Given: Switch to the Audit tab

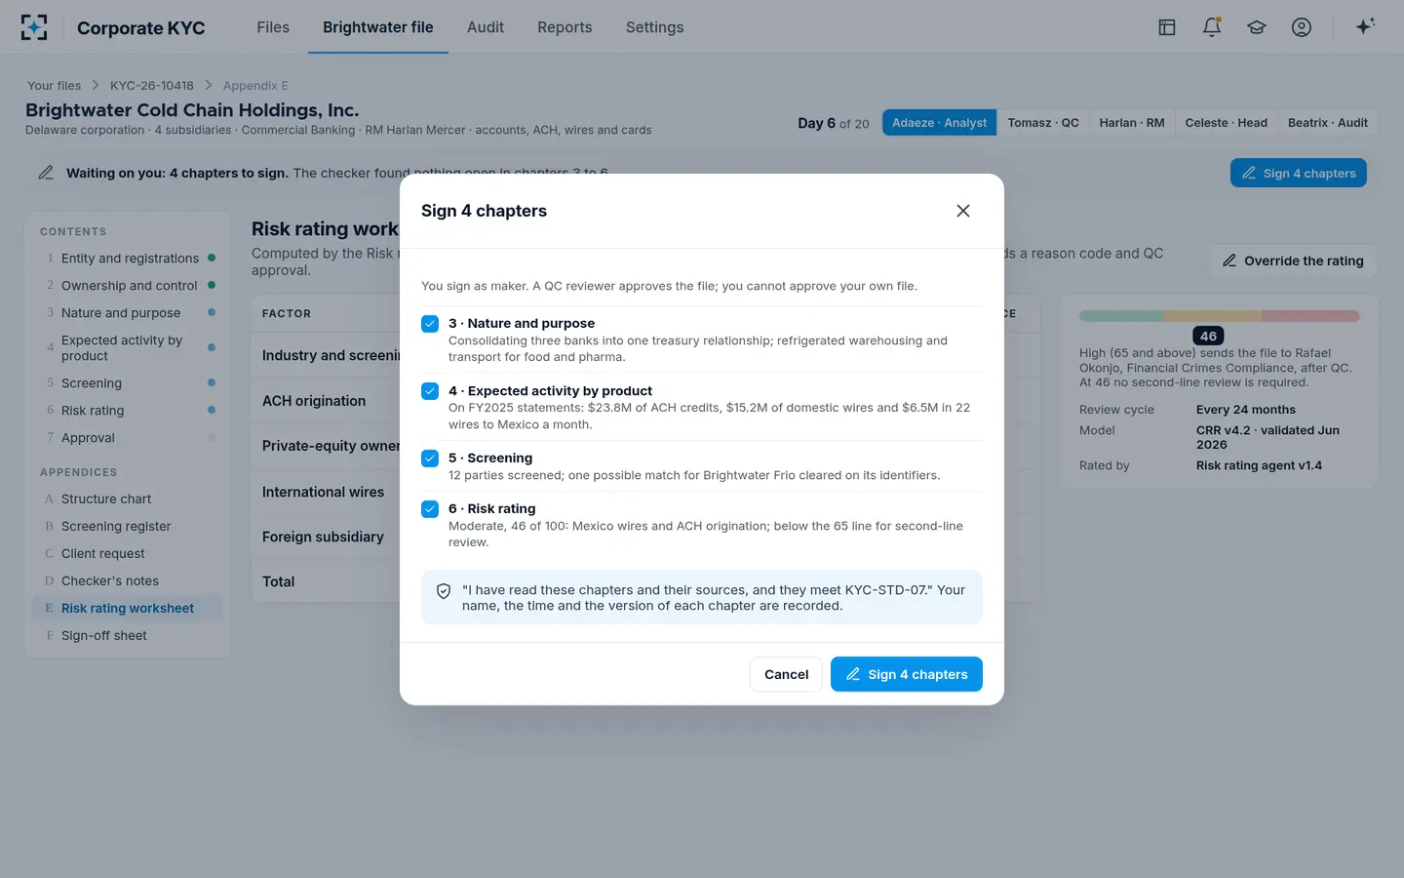Looking at the screenshot, I should [486, 27].
